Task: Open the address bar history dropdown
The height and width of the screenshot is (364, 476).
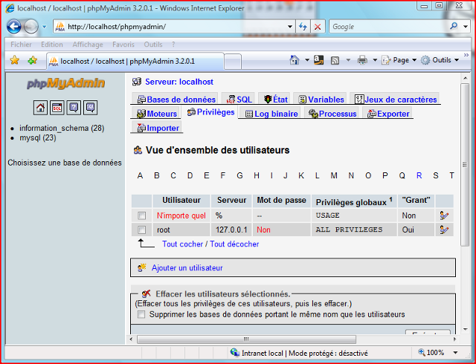Action: [290, 27]
